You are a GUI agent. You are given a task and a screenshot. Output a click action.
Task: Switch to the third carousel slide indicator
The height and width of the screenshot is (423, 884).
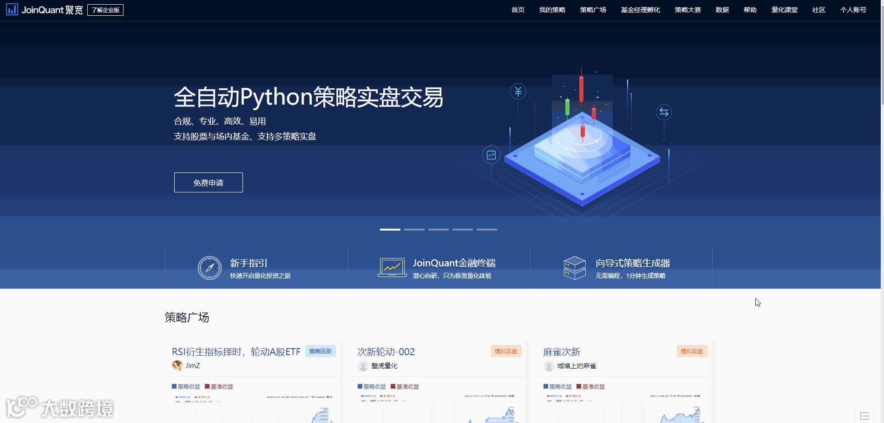(x=439, y=230)
